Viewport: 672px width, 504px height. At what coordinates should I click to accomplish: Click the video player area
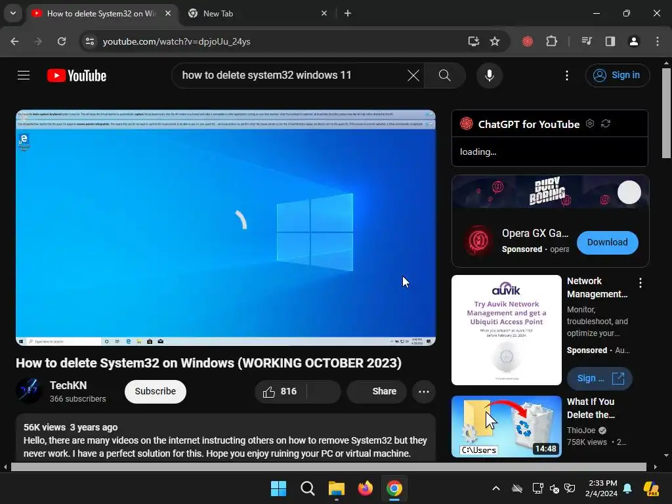(226, 228)
